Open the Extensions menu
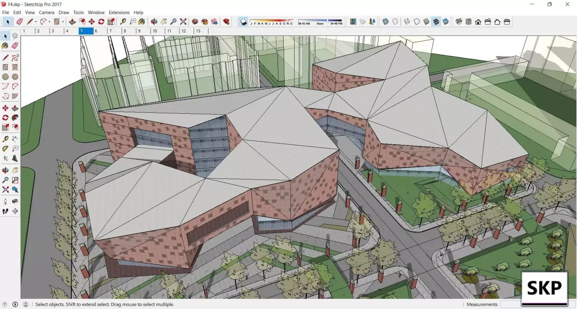This screenshot has width=577, height=309. [119, 12]
